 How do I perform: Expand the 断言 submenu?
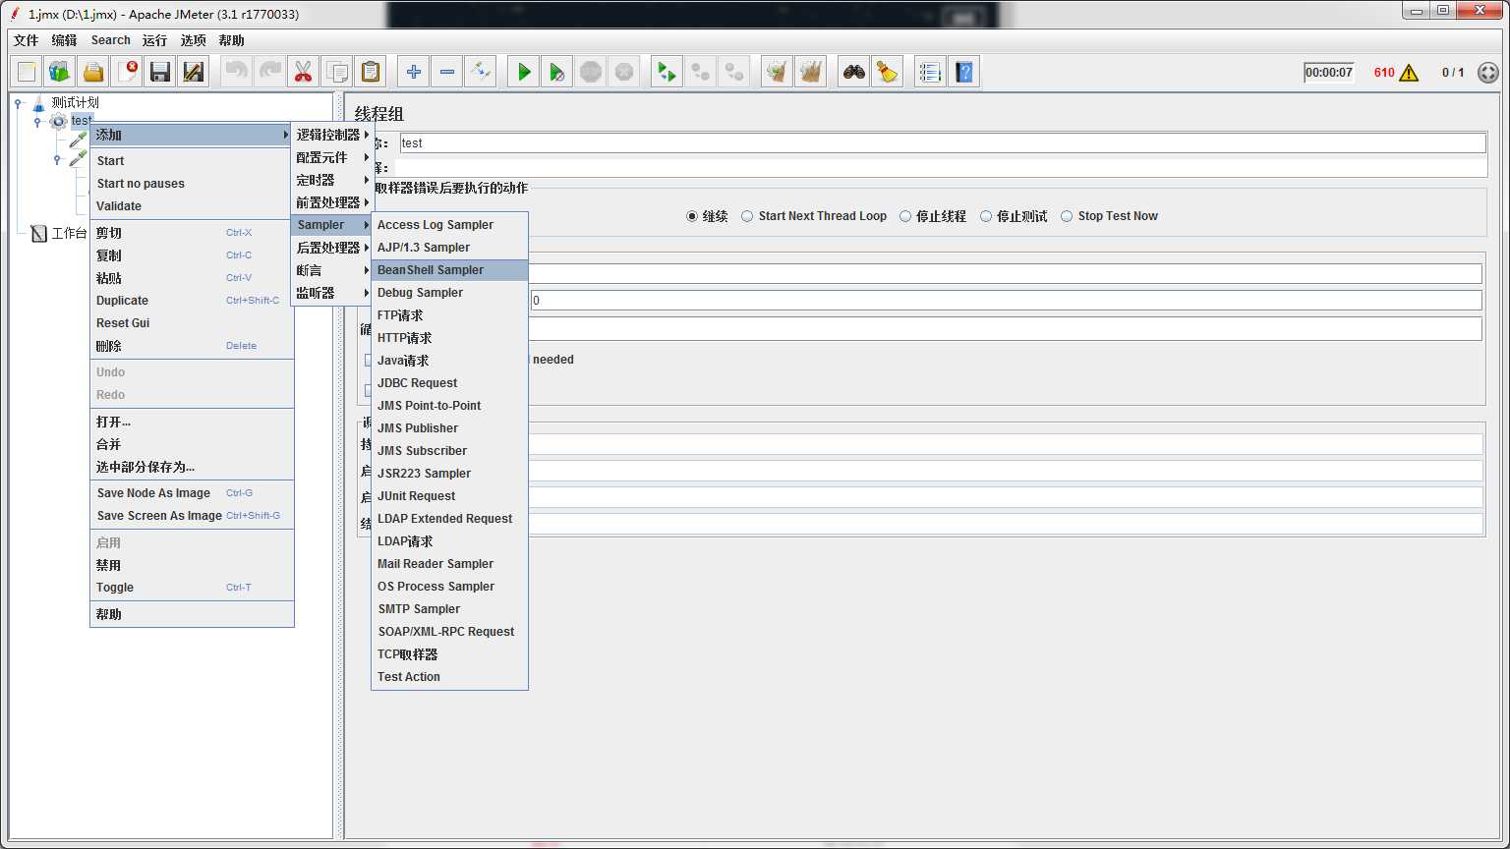(331, 270)
